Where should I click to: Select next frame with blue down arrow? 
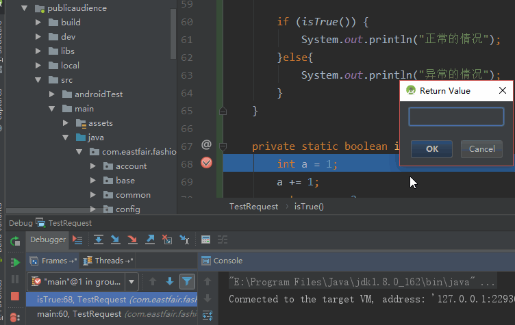tap(170, 282)
